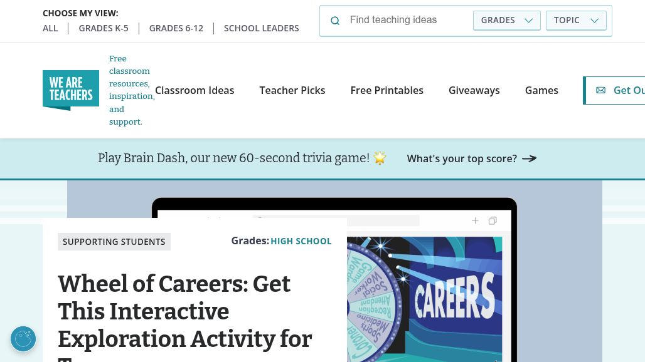Expand the TOPIC dropdown
Viewport: 645px width, 362px height.
(x=576, y=20)
